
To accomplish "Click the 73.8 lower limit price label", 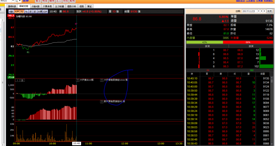I will tap(11, 77).
